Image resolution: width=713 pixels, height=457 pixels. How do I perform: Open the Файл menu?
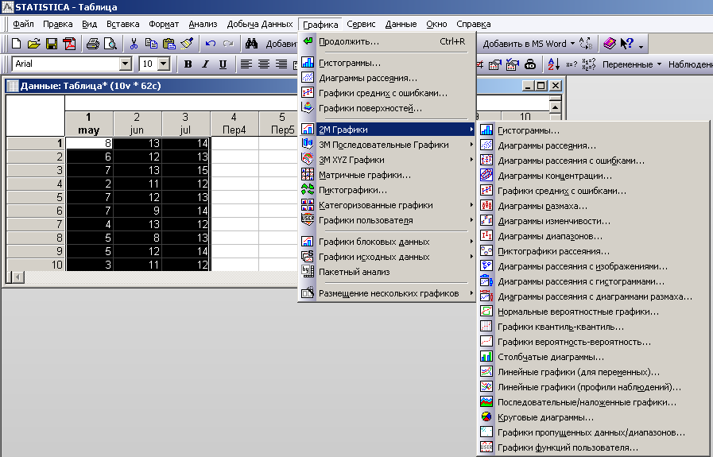pyautogui.click(x=23, y=24)
